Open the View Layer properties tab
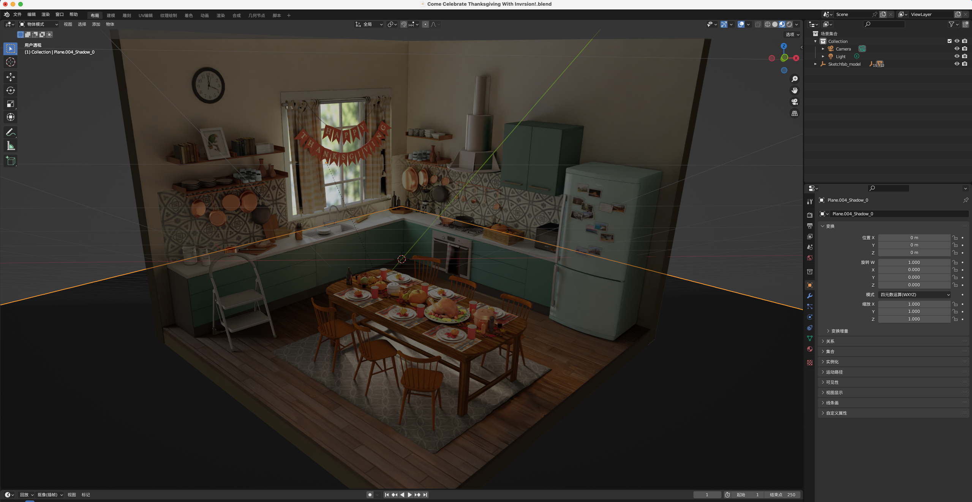This screenshot has width=972, height=502. (x=810, y=236)
